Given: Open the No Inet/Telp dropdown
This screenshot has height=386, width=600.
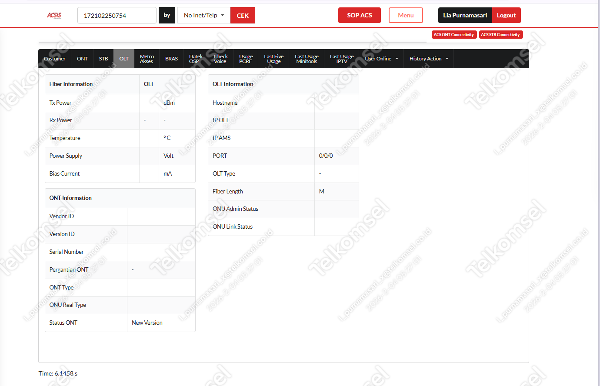Looking at the screenshot, I should pos(204,15).
